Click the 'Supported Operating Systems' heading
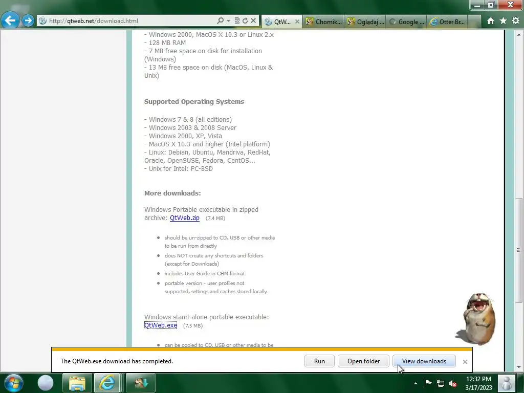Viewport: 524px width, 393px height. coord(194,102)
